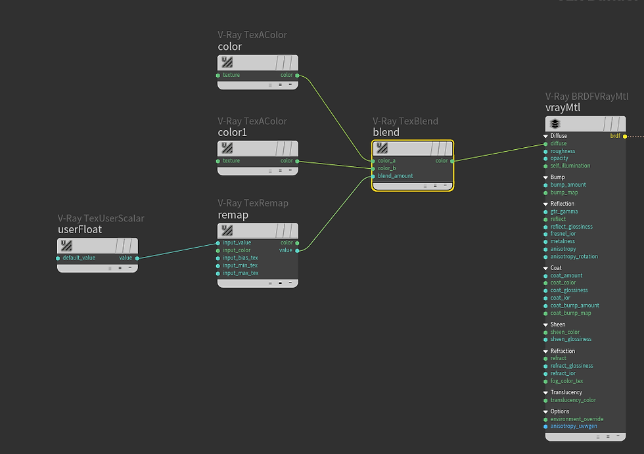The width and height of the screenshot is (644, 454).
Task: Click the texture preview icon on the remap node
Action: [226, 231]
